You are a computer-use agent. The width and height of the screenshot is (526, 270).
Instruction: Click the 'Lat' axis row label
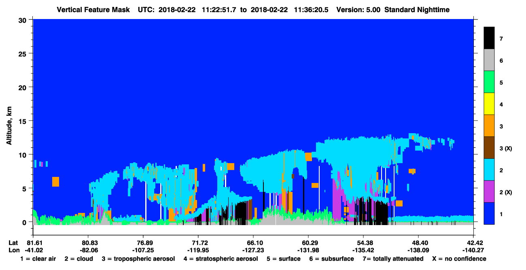point(14,242)
